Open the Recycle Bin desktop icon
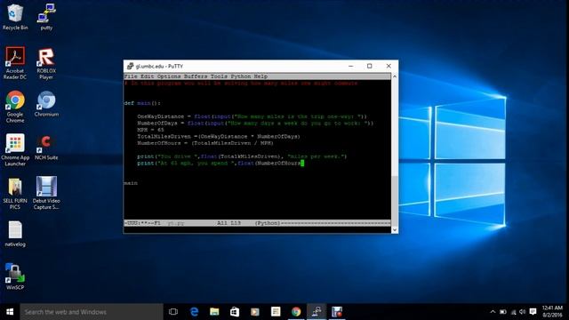The width and height of the screenshot is (569, 320). click(15, 16)
